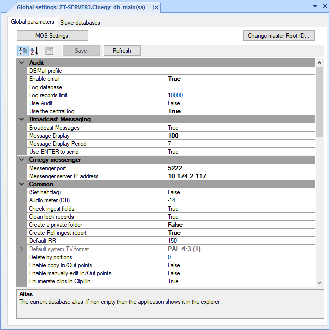This screenshot has width=330, height=330.
Task: Collapse the Cinegy messenger category
Action: click(21, 160)
